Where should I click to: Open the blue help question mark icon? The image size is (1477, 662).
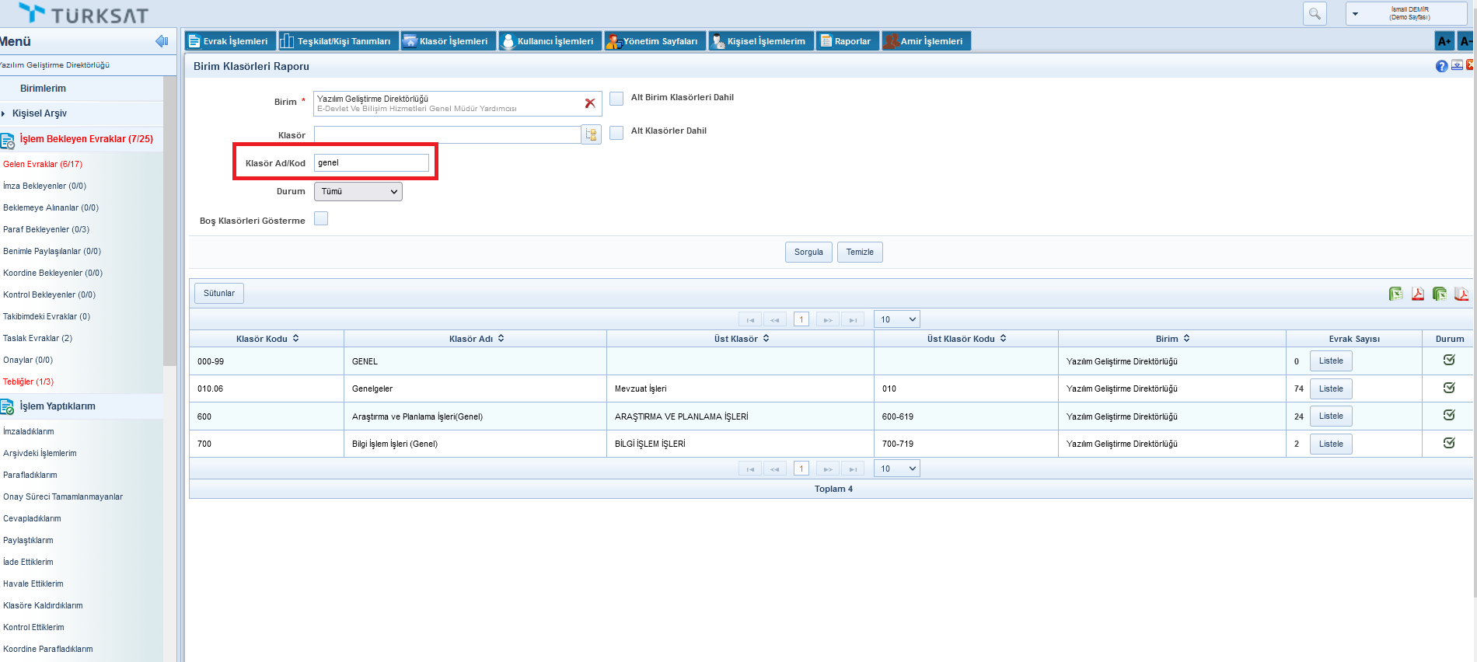click(x=1441, y=67)
